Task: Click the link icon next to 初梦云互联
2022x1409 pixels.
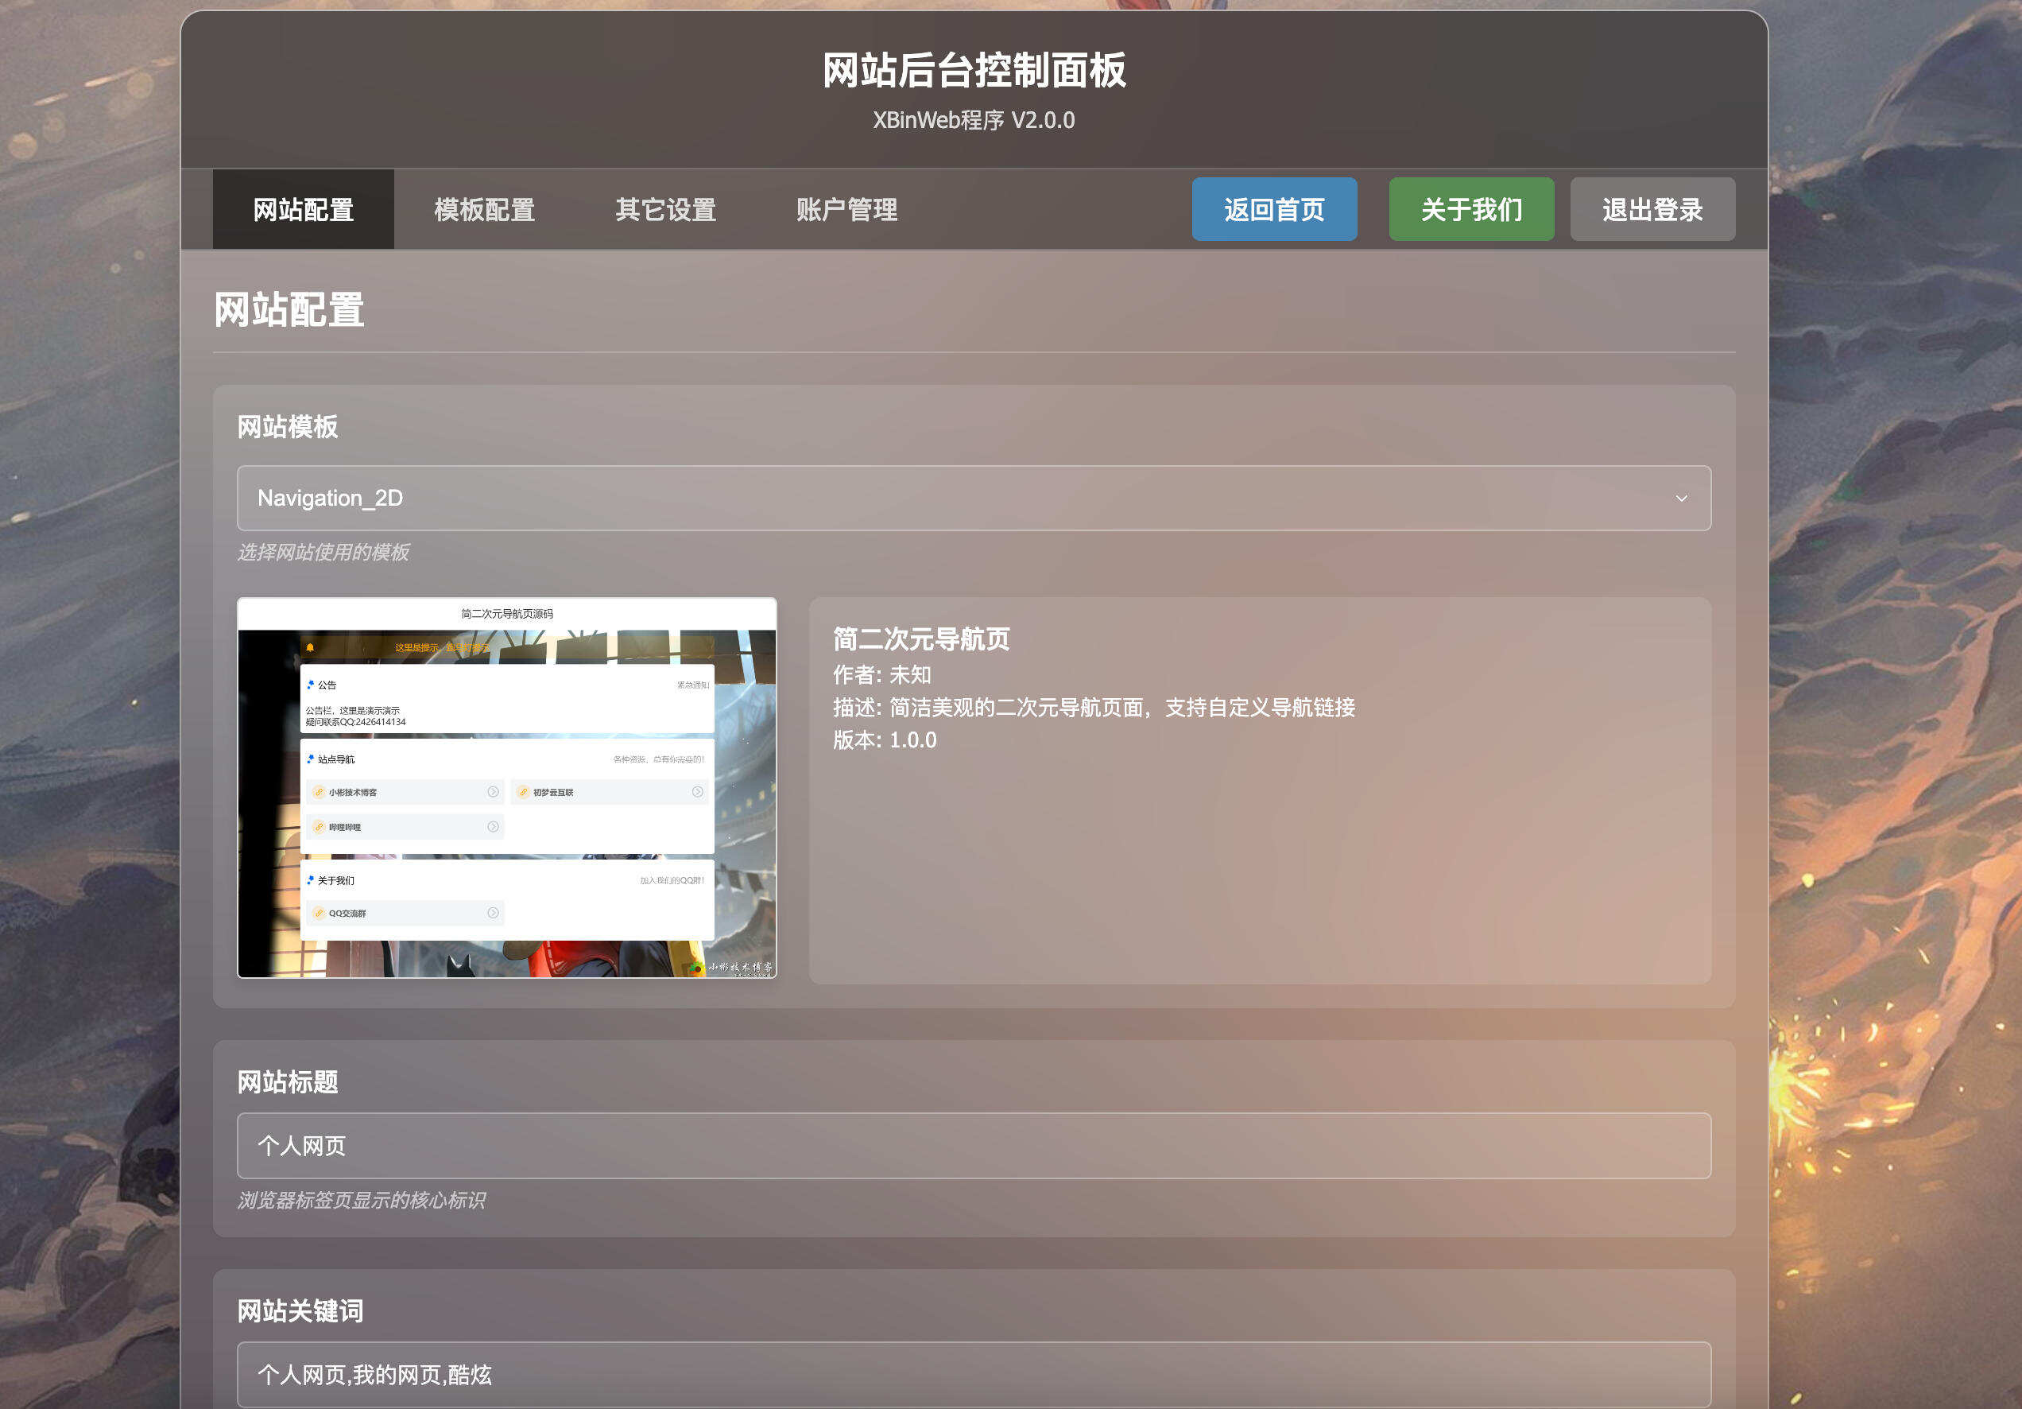Action: click(x=524, y=792)
